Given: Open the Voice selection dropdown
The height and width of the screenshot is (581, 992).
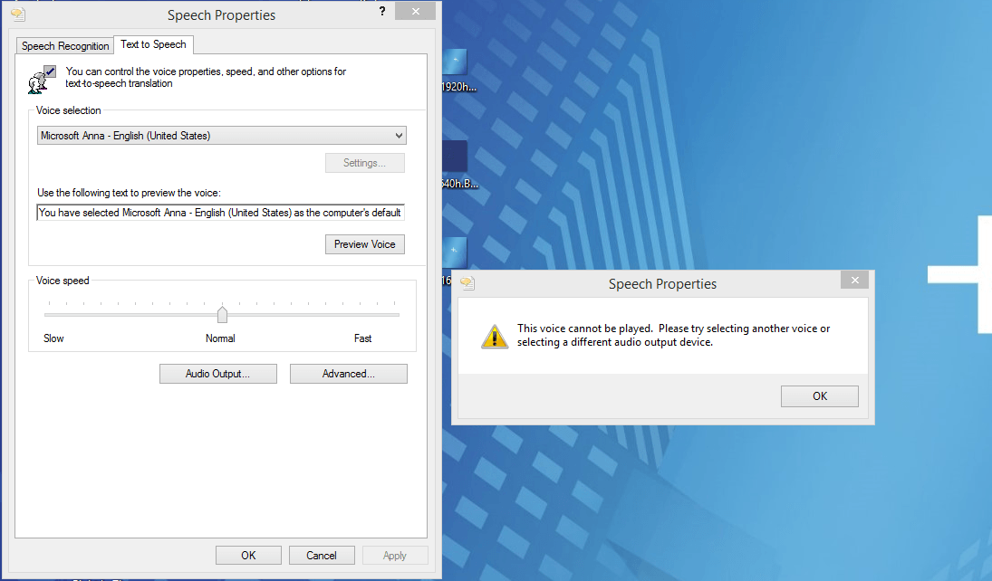Looking at the screenshot, I should tap(222, 136).
